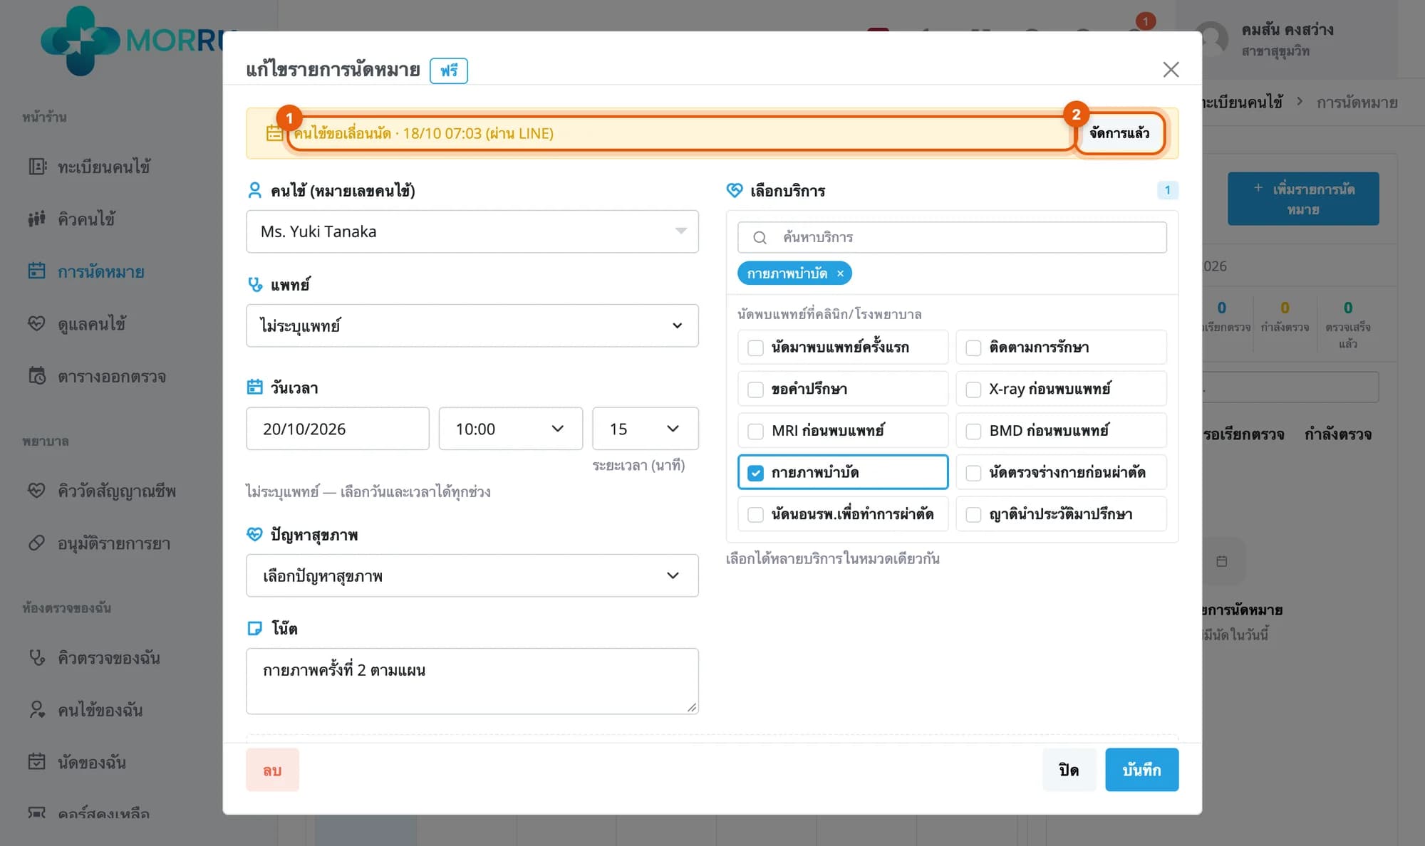The width and height of the screenshot is (1425, 846).
Task: Click the บันทึก save button
Action: 1141,770
